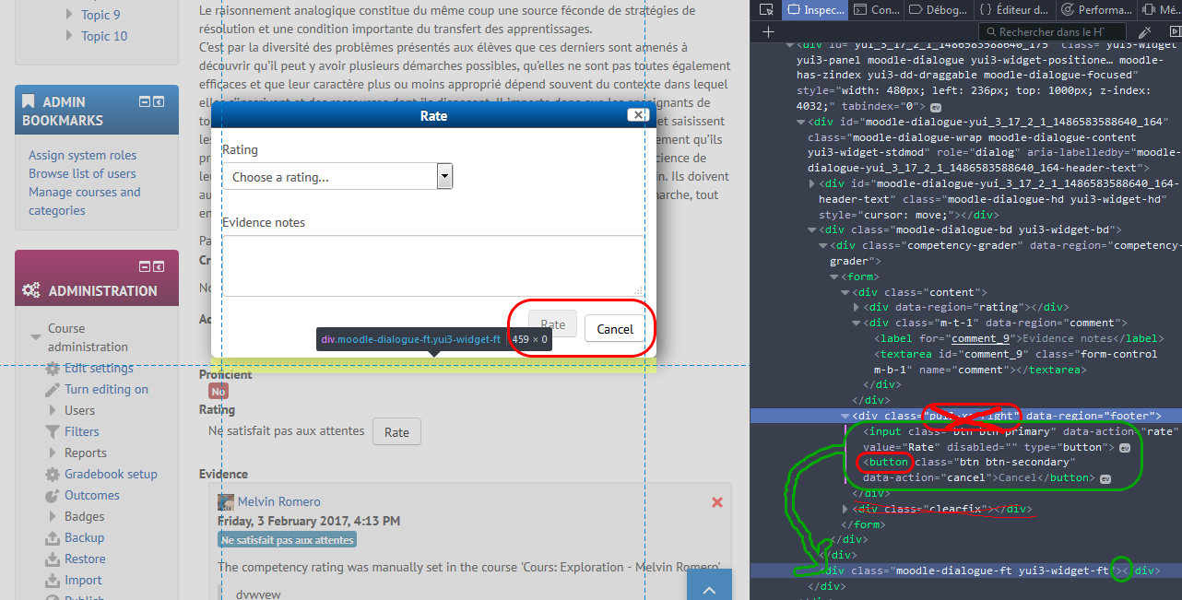
Task: Open Gradebook setup link
Action: click(111, 474)
